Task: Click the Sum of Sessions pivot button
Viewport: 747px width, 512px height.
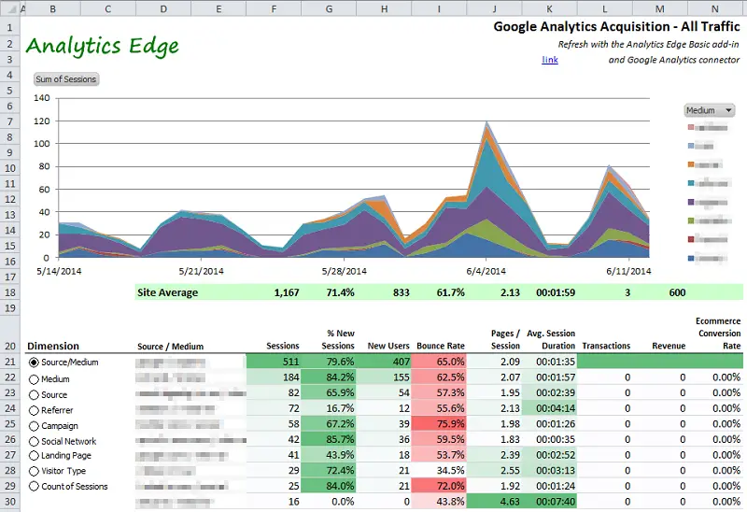Action: coord(66,79)
